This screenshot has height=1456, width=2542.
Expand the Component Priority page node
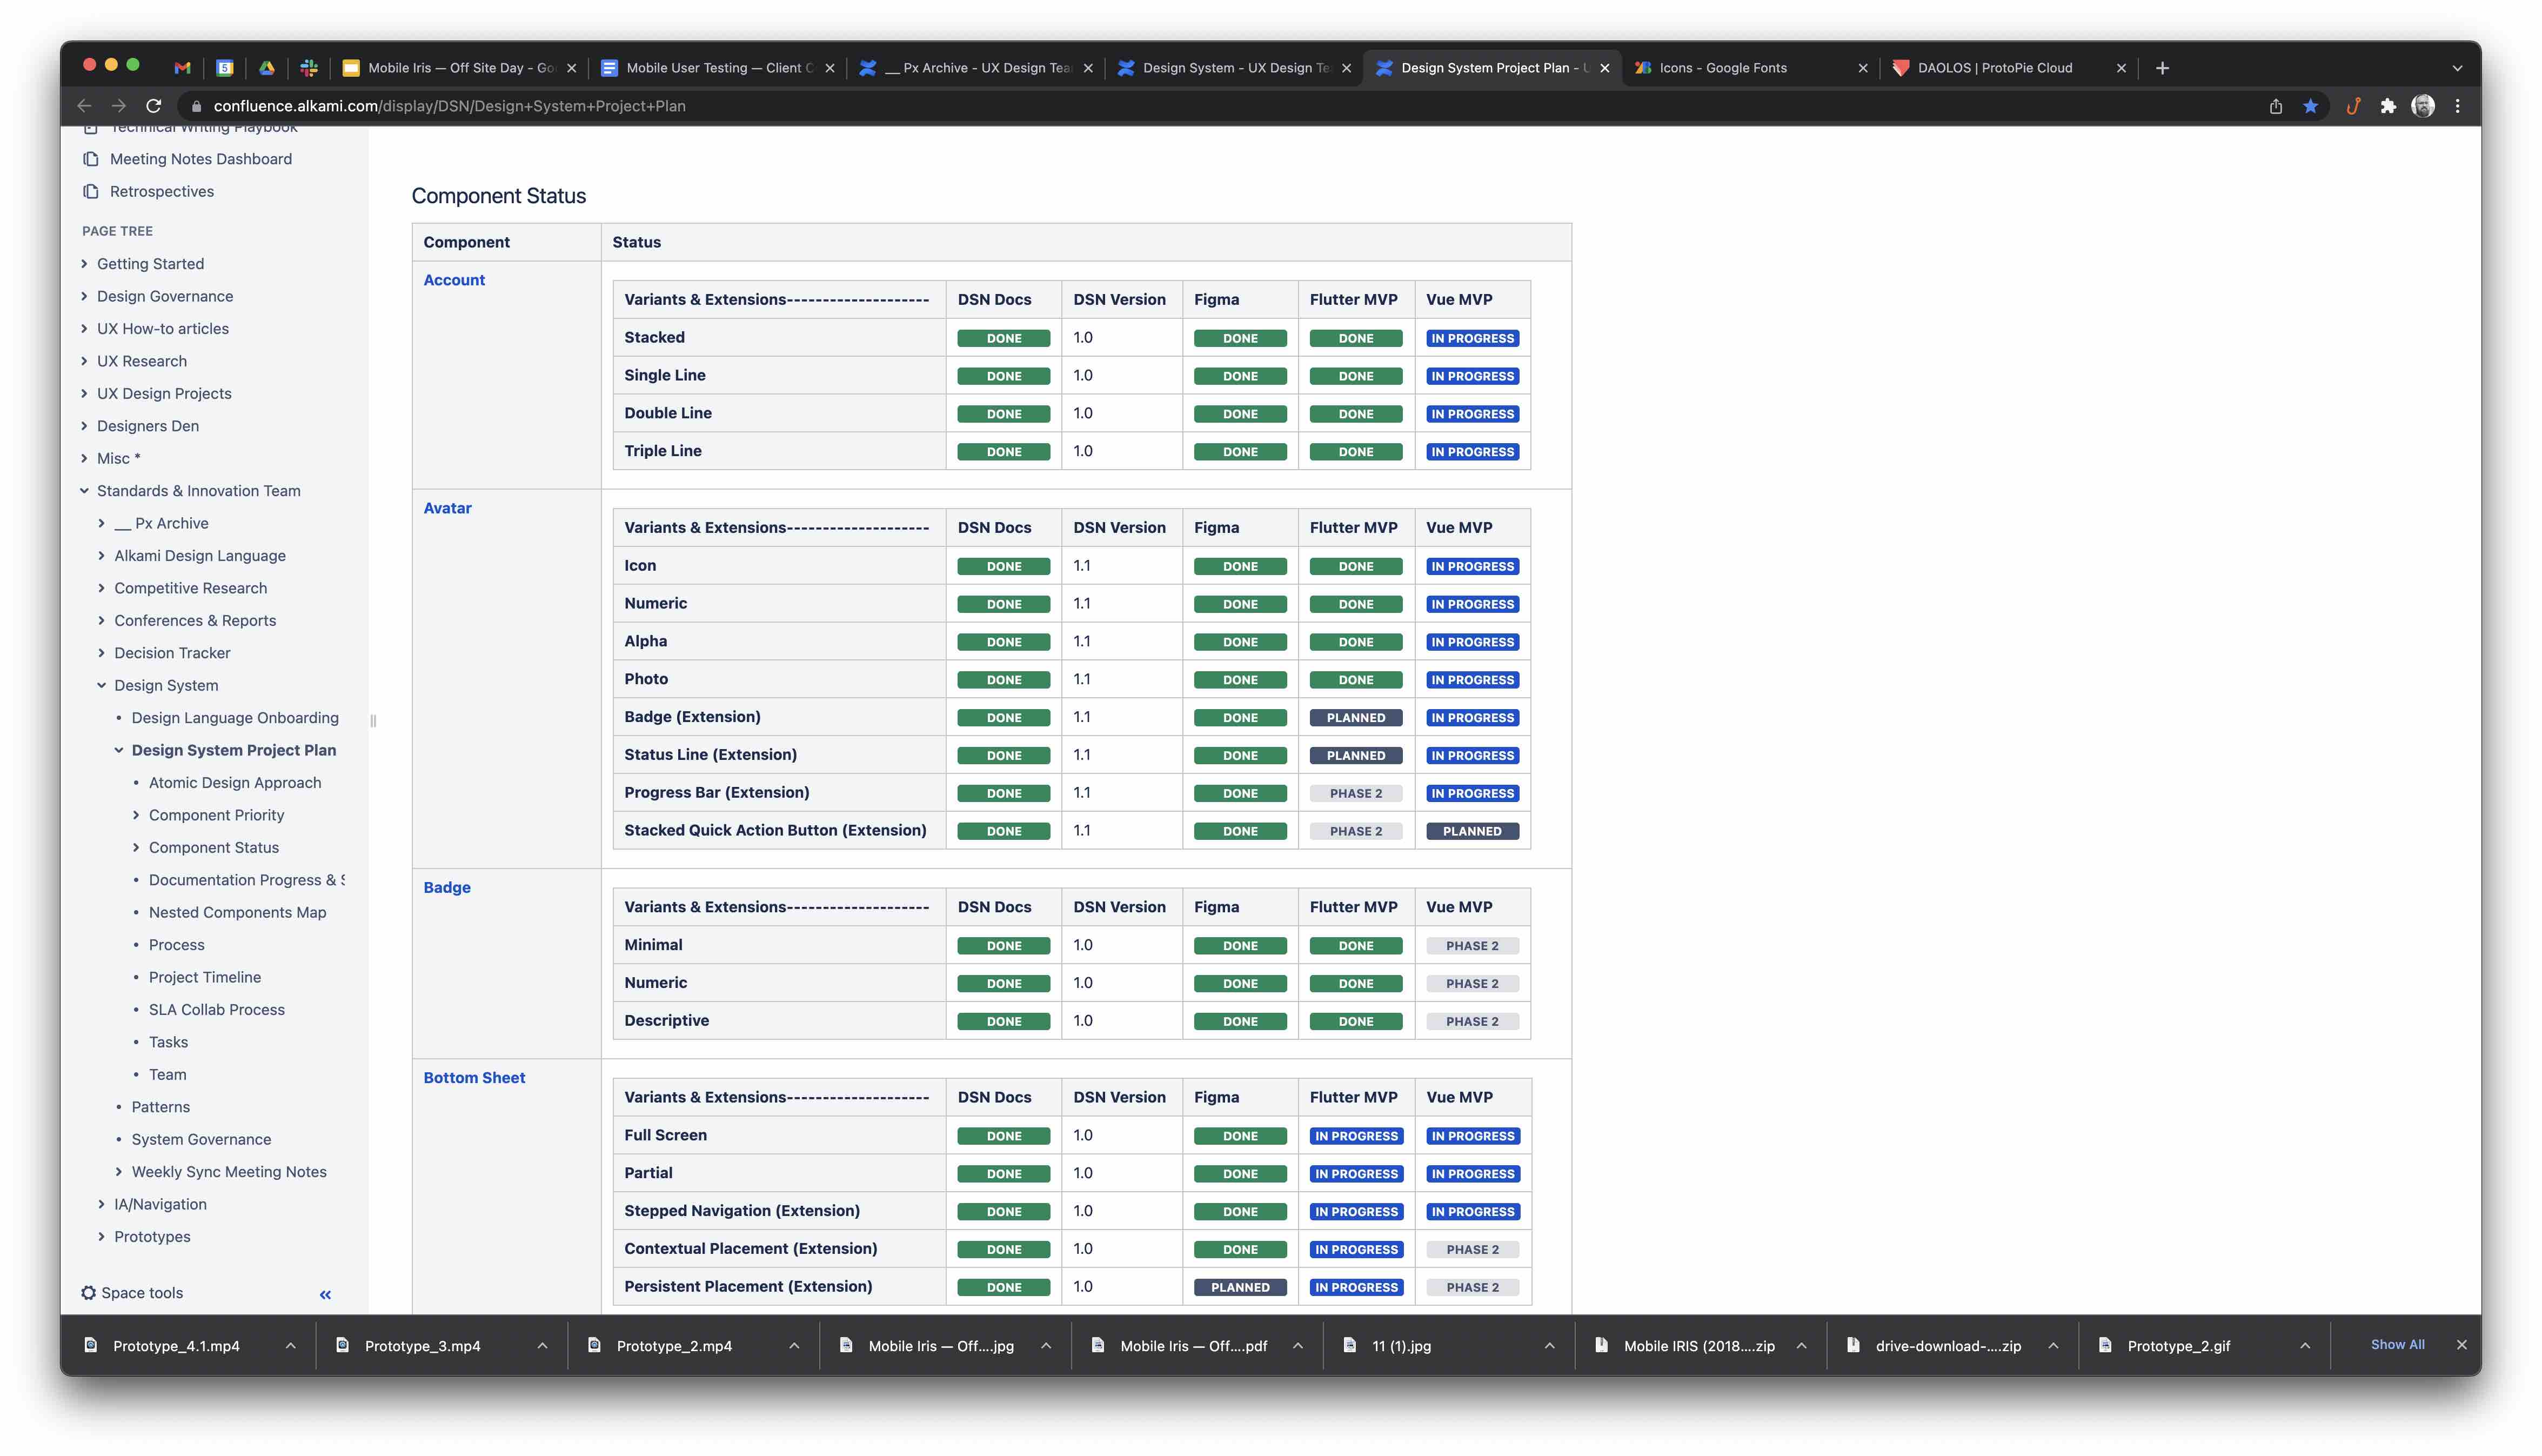click(x=136, y=815)
